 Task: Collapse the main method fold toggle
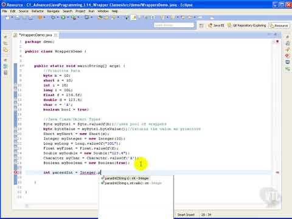click(23, 66)
